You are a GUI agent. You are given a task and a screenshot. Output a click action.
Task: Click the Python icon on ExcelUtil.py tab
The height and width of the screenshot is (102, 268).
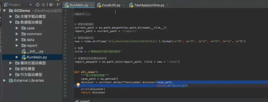(99, 5)
